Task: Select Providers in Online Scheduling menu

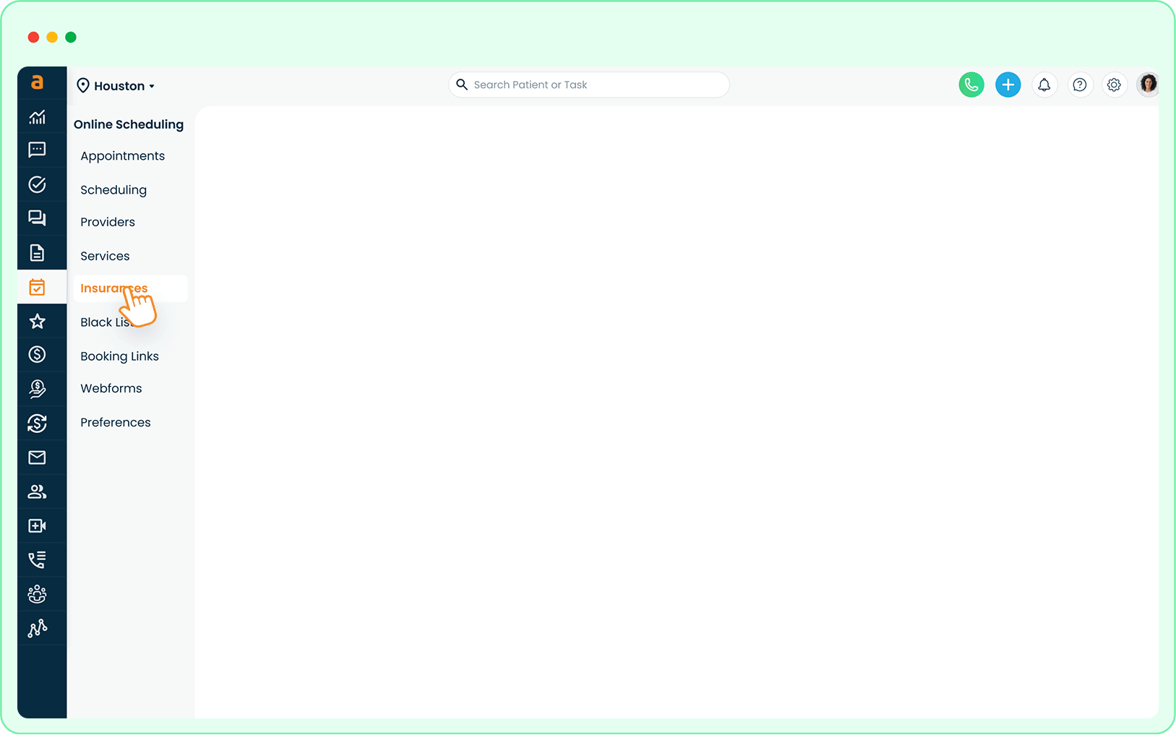Action: coord(108,222)
